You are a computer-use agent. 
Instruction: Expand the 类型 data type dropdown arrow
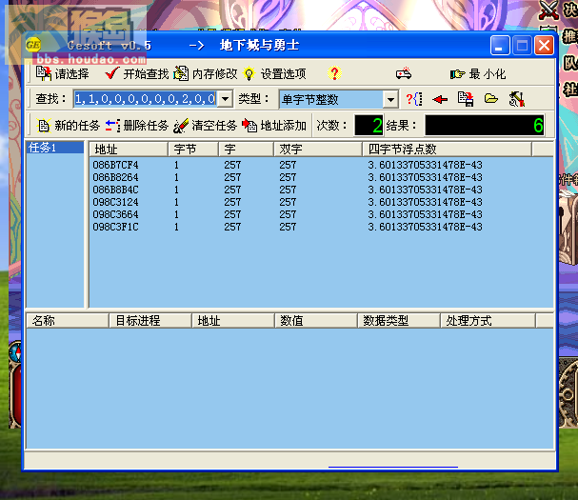pyautogui.click(x=390, y=99)
